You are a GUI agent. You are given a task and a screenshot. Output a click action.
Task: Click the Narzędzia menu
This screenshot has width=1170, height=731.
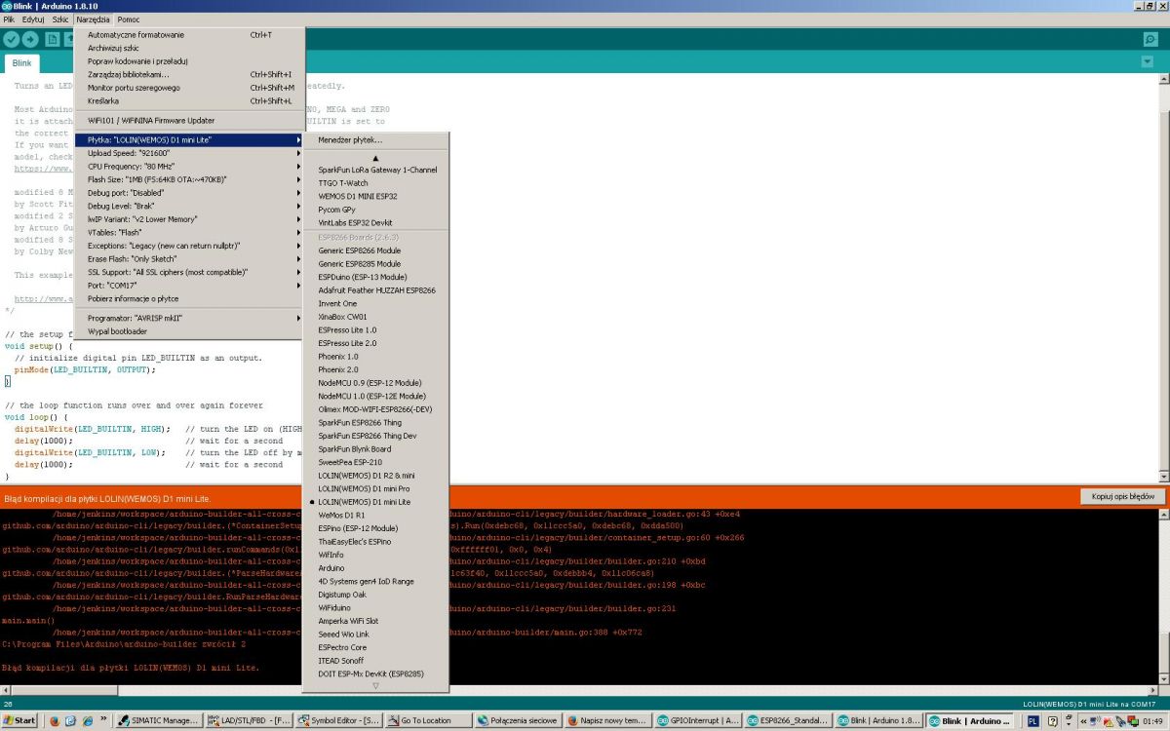click(x=94, y=19)
